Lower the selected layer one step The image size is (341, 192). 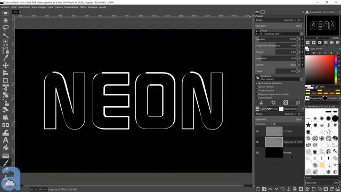[277, 189]
